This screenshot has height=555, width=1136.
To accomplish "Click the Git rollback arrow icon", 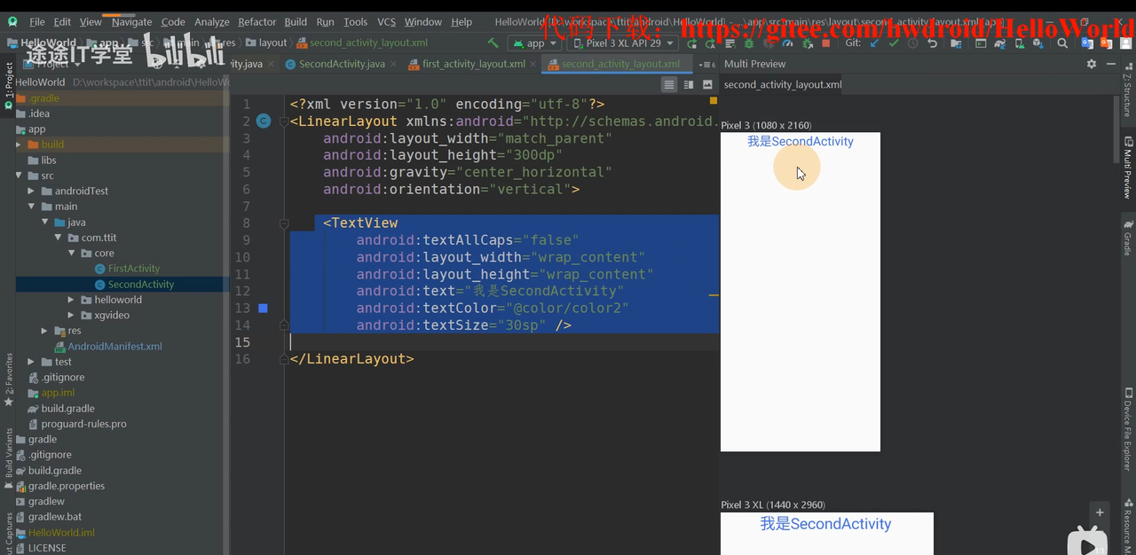I will (932, 43).
